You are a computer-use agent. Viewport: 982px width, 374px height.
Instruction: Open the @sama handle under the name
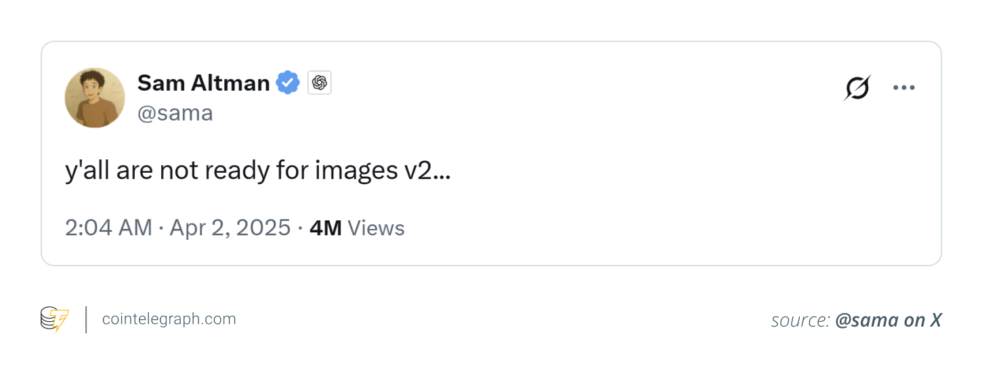pos(175,113)
